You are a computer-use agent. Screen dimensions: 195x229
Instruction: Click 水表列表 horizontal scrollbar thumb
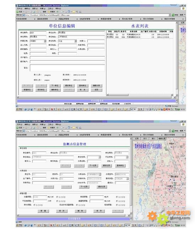click(x=119, y=95)
